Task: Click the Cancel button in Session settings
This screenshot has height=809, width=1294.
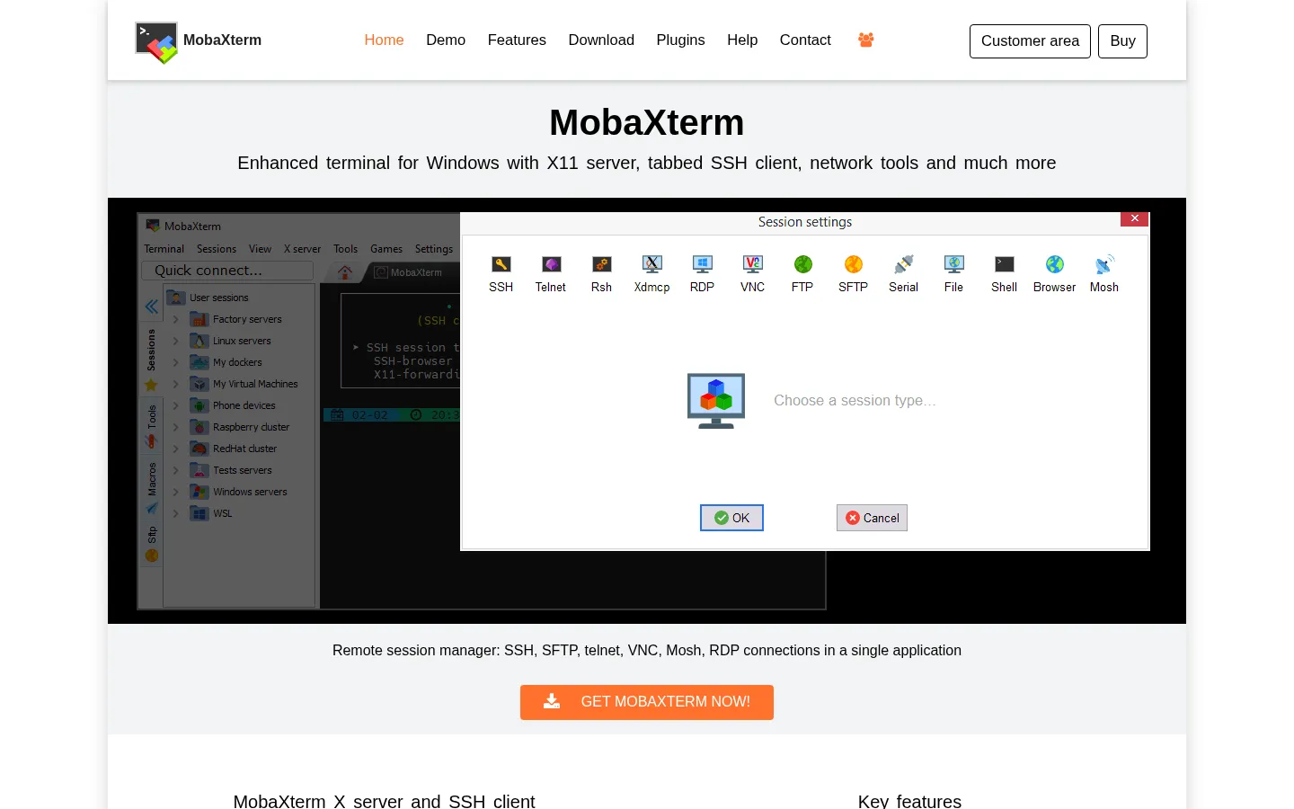Action: 872,518
